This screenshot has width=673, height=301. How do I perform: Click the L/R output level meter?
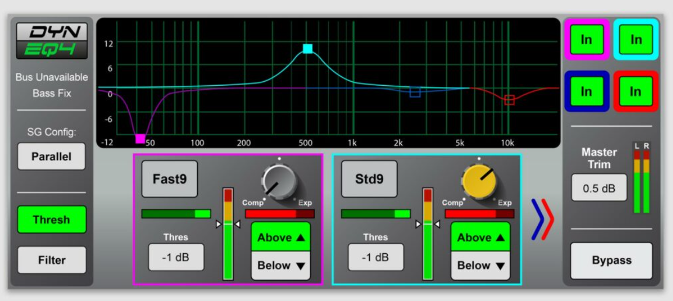(642, 178)
